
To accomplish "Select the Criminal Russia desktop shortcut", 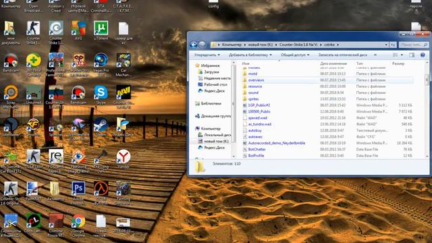I will point(56,225).
